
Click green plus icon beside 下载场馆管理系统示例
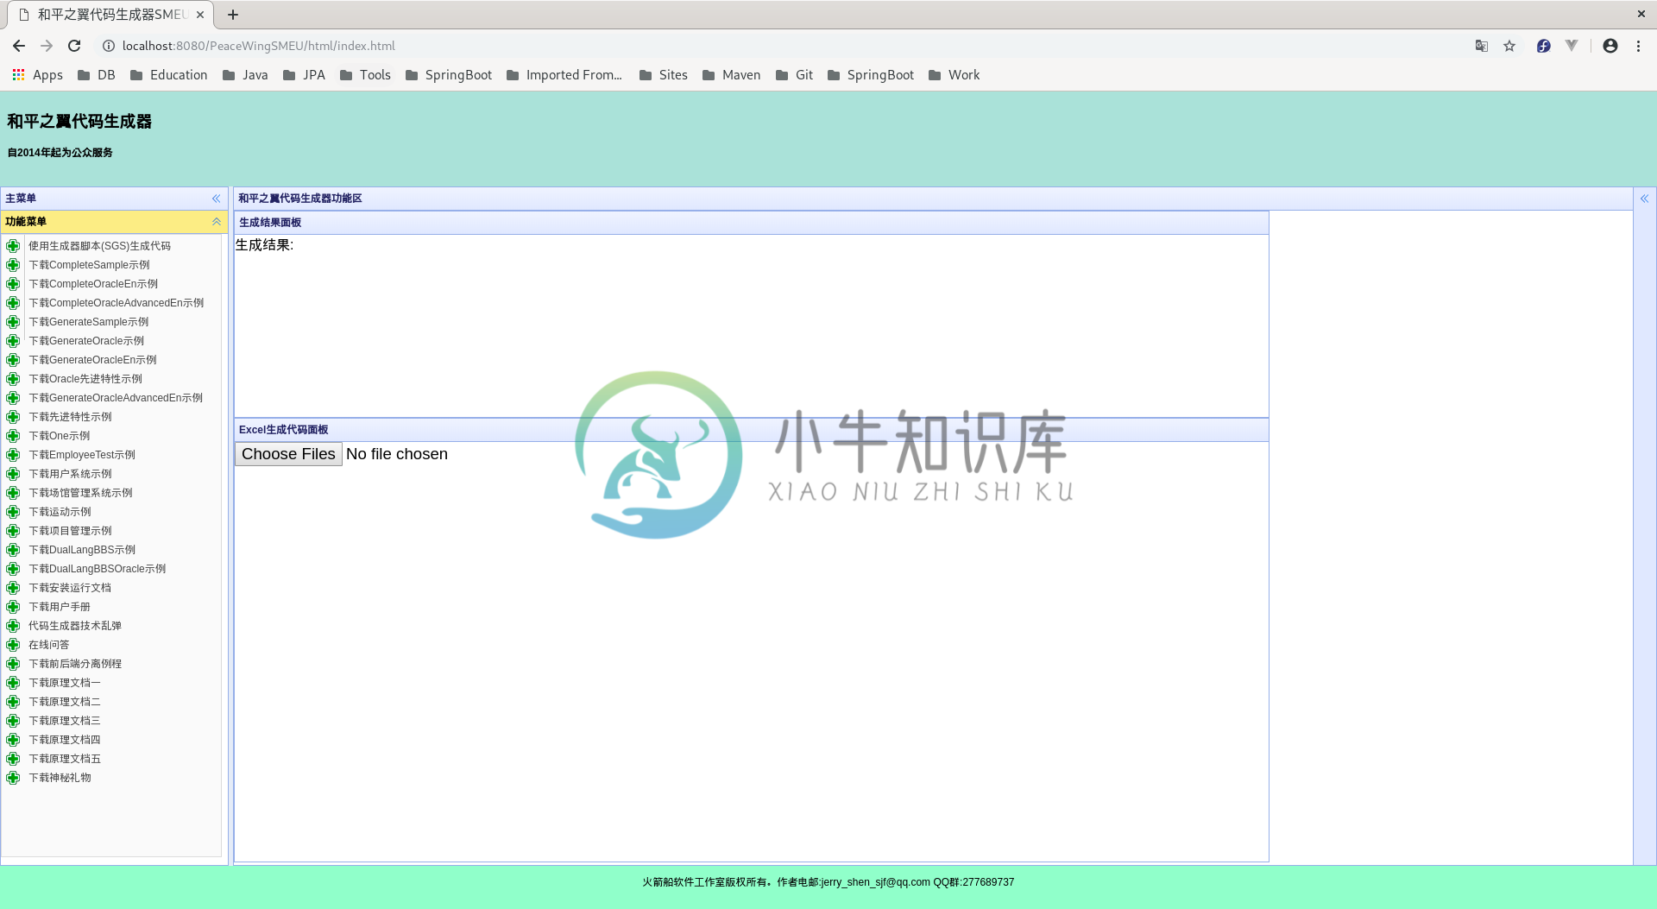(x=13, y=493)
